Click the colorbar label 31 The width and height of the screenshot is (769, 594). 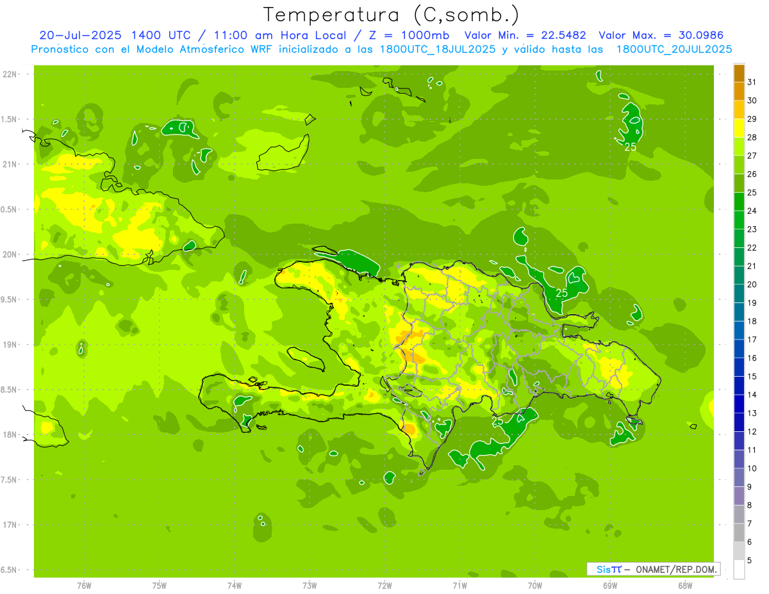click(752, 82)
